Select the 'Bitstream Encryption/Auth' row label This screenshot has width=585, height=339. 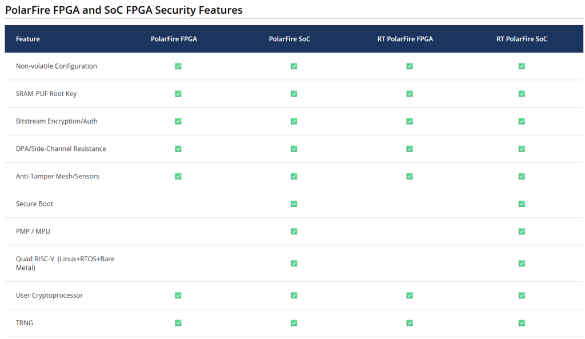coord(57,121)
